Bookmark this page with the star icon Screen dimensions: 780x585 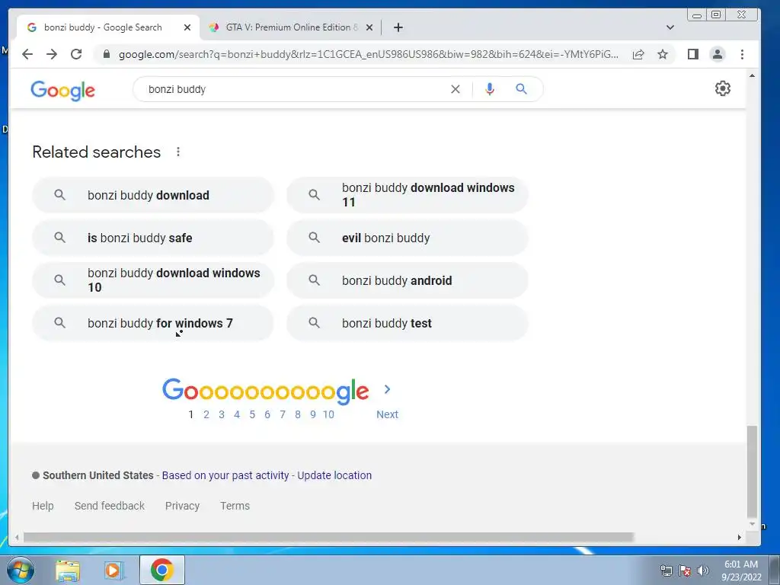[663, 54]
